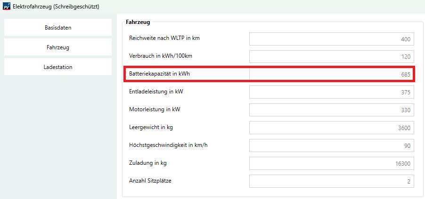The height and width of the screenshot is (199, 425).
Task: Click the 'Motorleistung in kW' label
Action: [x=155, y=109]
